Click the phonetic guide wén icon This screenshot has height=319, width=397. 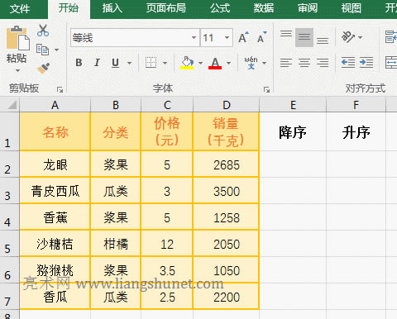click(x=251, y=63)
